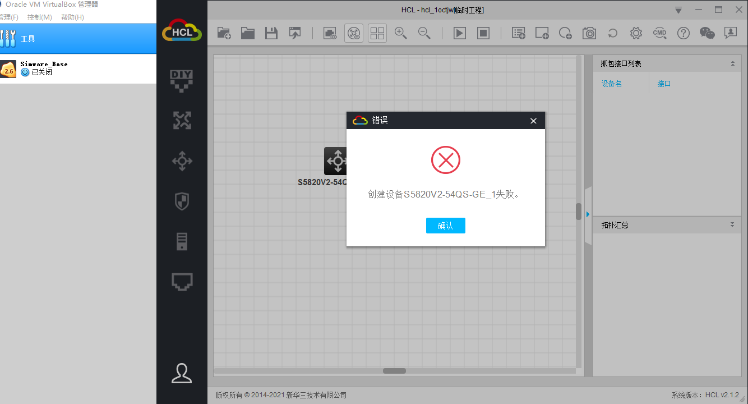Click the 系统版本 HCL v2.1.2 status text
Viewport: 748px width, 404px height.
(705, 395)
